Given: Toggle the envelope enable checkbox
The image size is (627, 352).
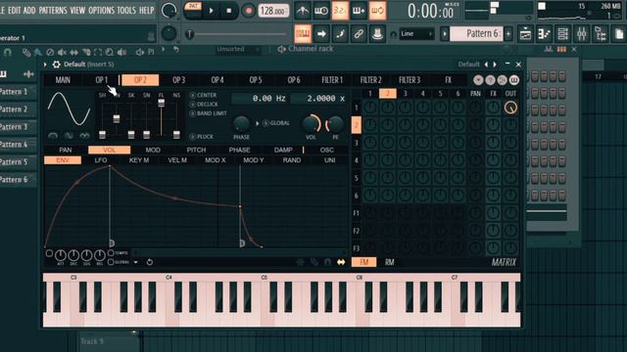Looking at the screenshot, I should (49, 253).
